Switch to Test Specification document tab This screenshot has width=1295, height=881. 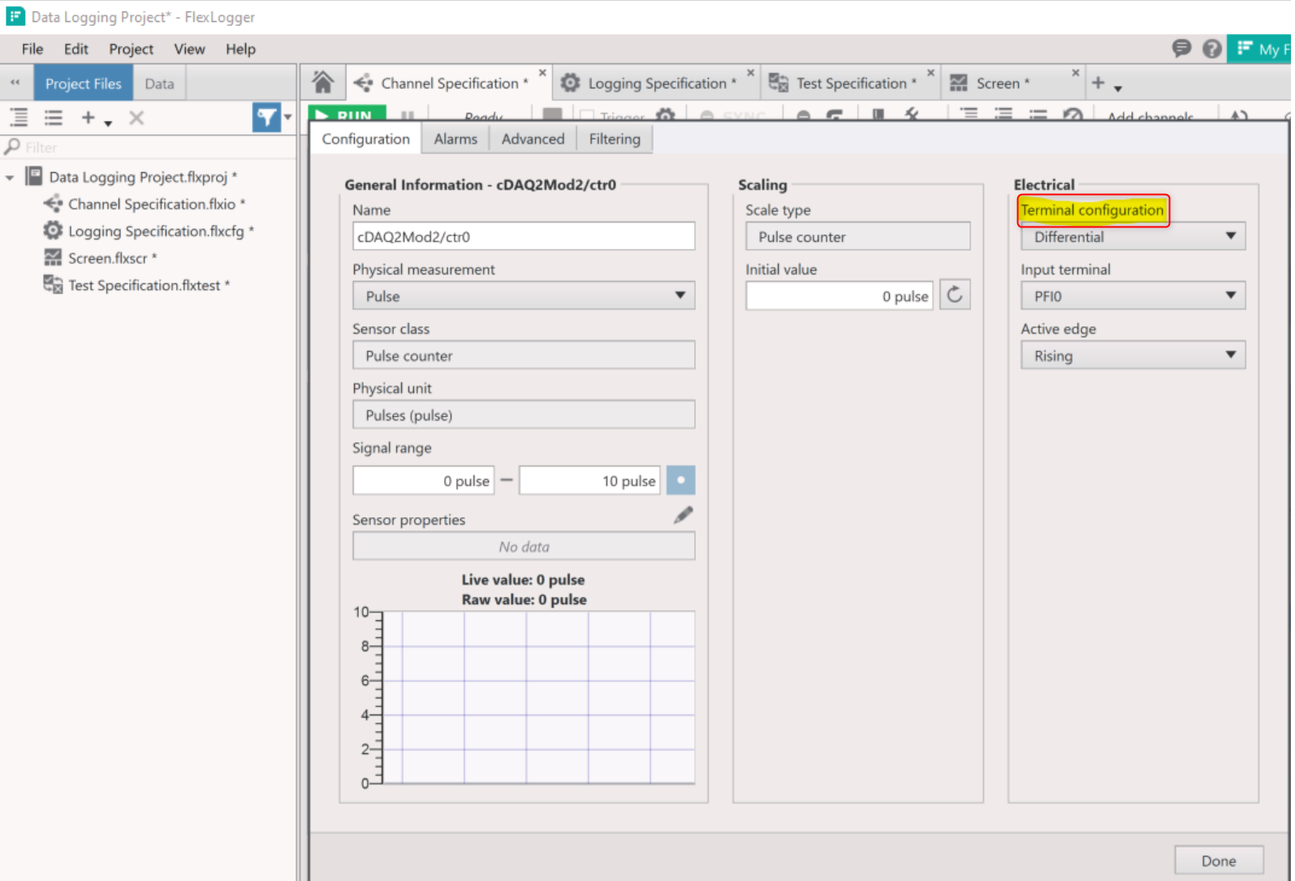point(852,83)
